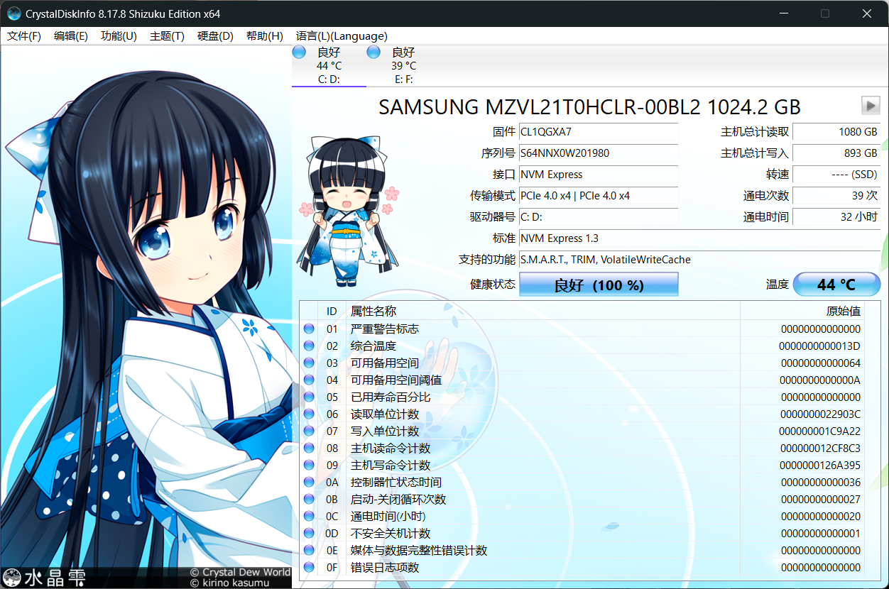This screenshot has height=589, width=889.
Task: Open the 功能(U) menu
Action: point(119,36)
